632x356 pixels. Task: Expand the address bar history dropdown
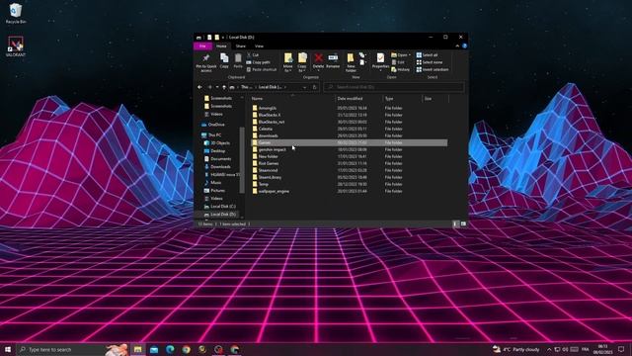(304, 87)
